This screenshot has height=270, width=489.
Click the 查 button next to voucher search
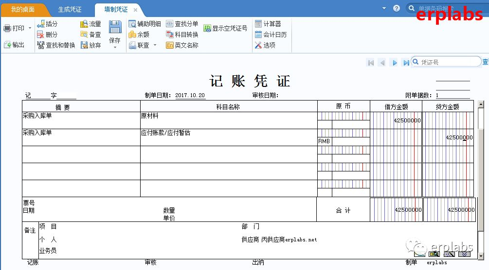coord(486,62)
